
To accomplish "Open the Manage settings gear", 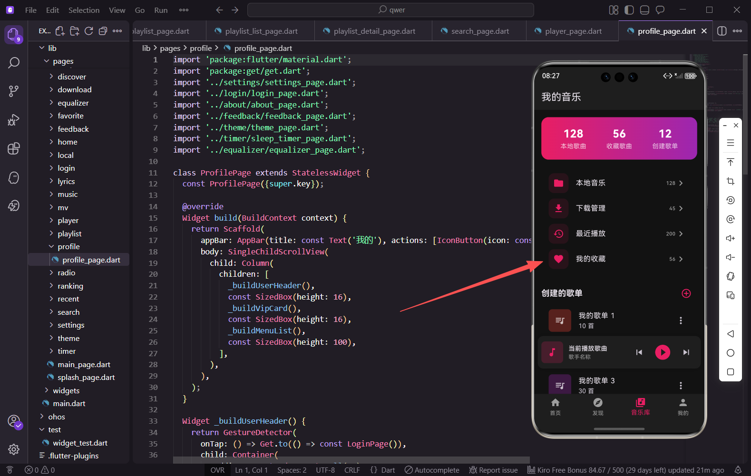I will tap(14, 449).
